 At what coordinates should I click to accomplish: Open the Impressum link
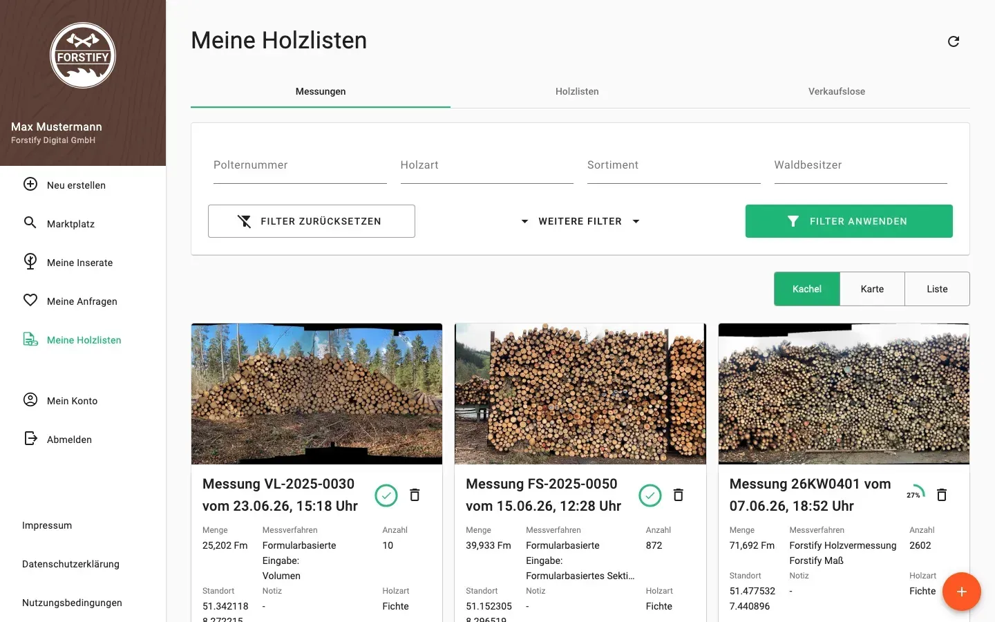click(47, 525)
